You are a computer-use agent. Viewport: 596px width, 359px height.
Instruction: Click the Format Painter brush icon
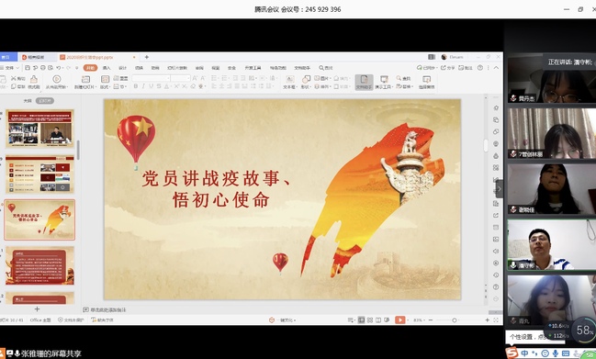click(x=33, y=79)
